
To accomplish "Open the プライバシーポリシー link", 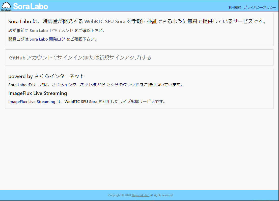I will (x=260, y=8).
